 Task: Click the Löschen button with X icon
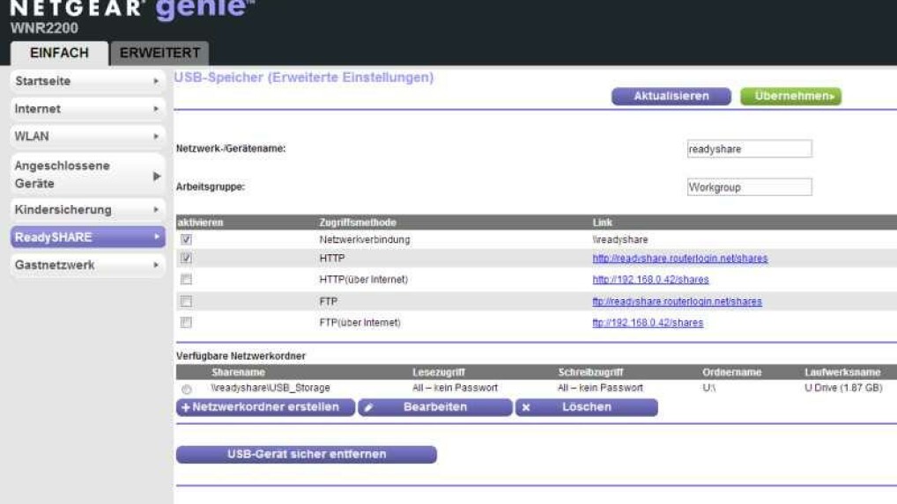[586, 408]
